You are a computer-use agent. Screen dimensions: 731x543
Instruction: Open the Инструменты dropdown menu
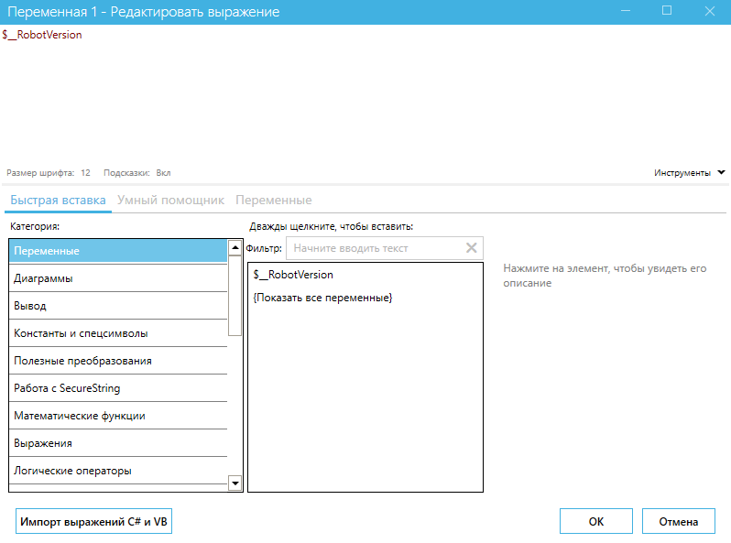tap(689, 172)
